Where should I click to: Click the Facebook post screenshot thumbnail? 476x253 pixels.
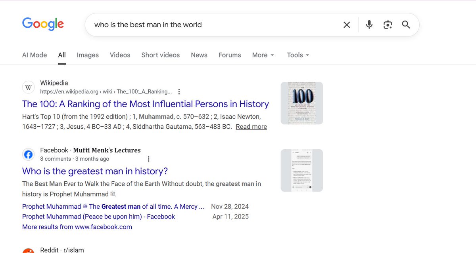(x=302, y=170)
